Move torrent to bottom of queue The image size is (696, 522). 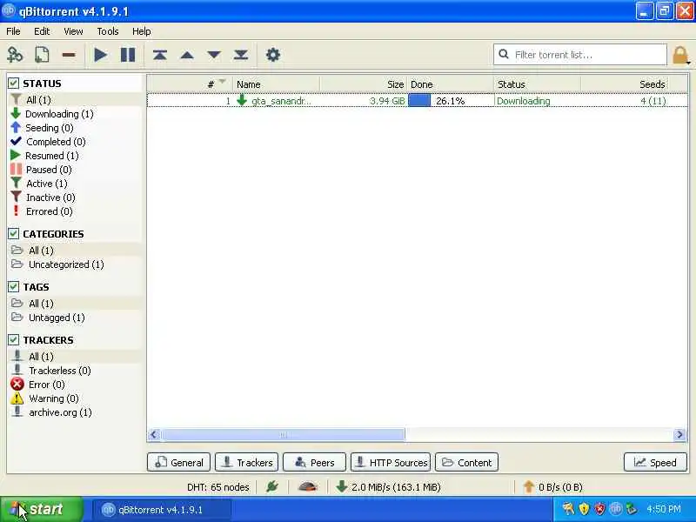241,55
